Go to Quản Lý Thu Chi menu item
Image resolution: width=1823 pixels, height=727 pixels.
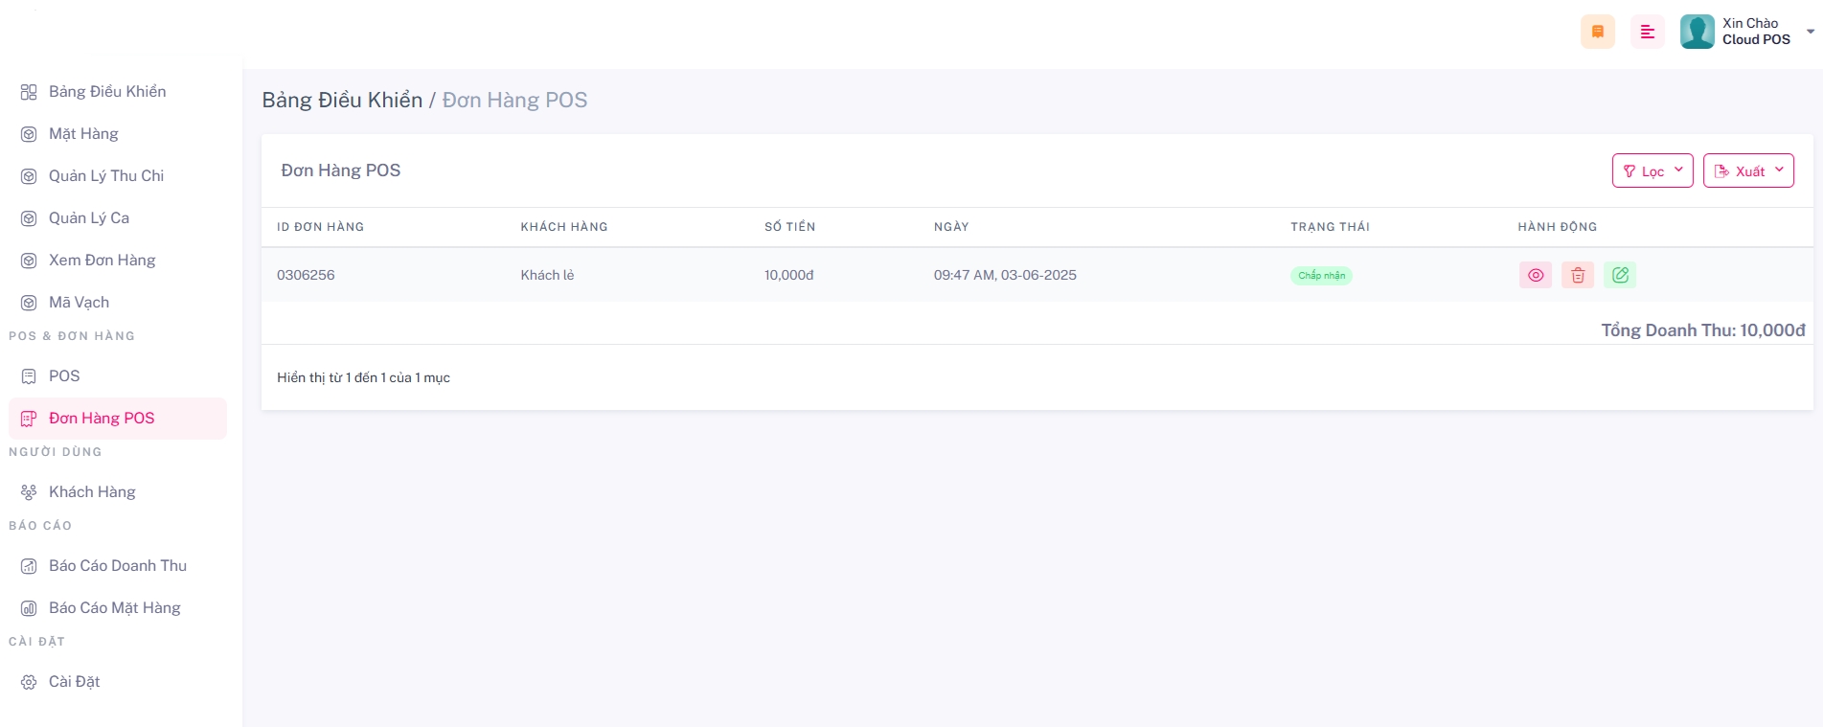coord(106,176)
